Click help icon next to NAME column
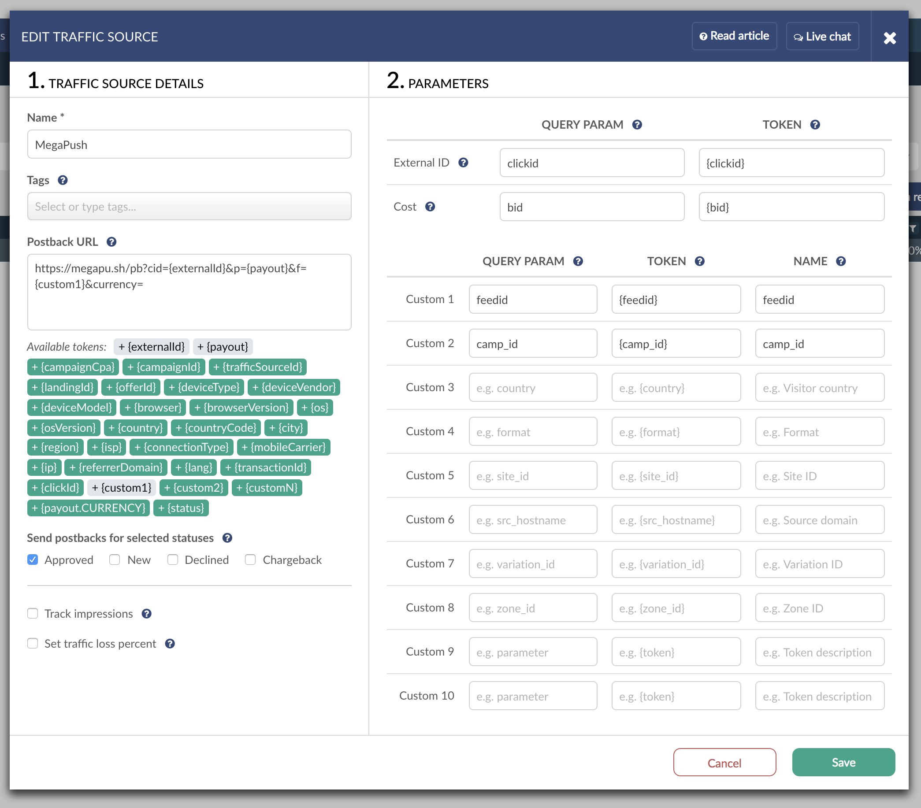 (x=841, y=261)
